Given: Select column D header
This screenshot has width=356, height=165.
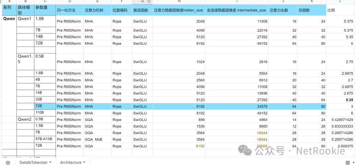Looking at the screenshot, I should [x=70, y=2].
